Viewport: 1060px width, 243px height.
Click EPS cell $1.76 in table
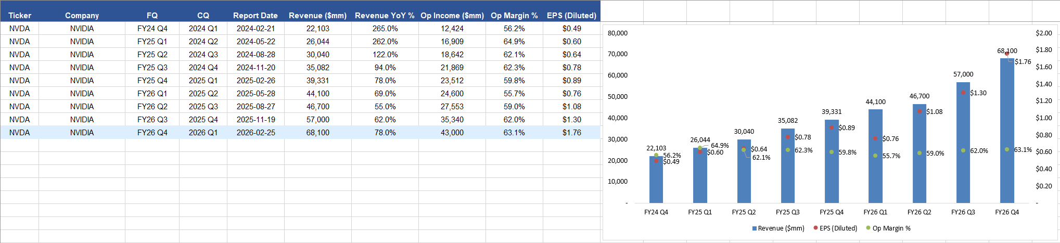coord(572,133)
